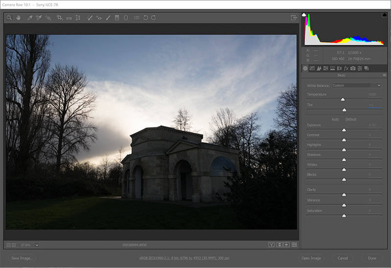Image resolution: width=391 pixels, height=268 pixels.
Task: Switch to the Snapshots panel tab
Action: 367,68
